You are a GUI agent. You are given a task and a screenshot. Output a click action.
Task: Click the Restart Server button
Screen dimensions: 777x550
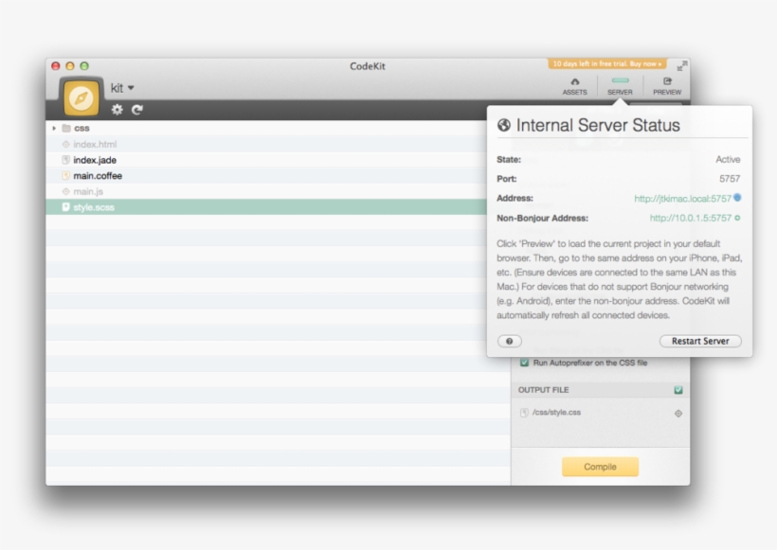[700, 341]
